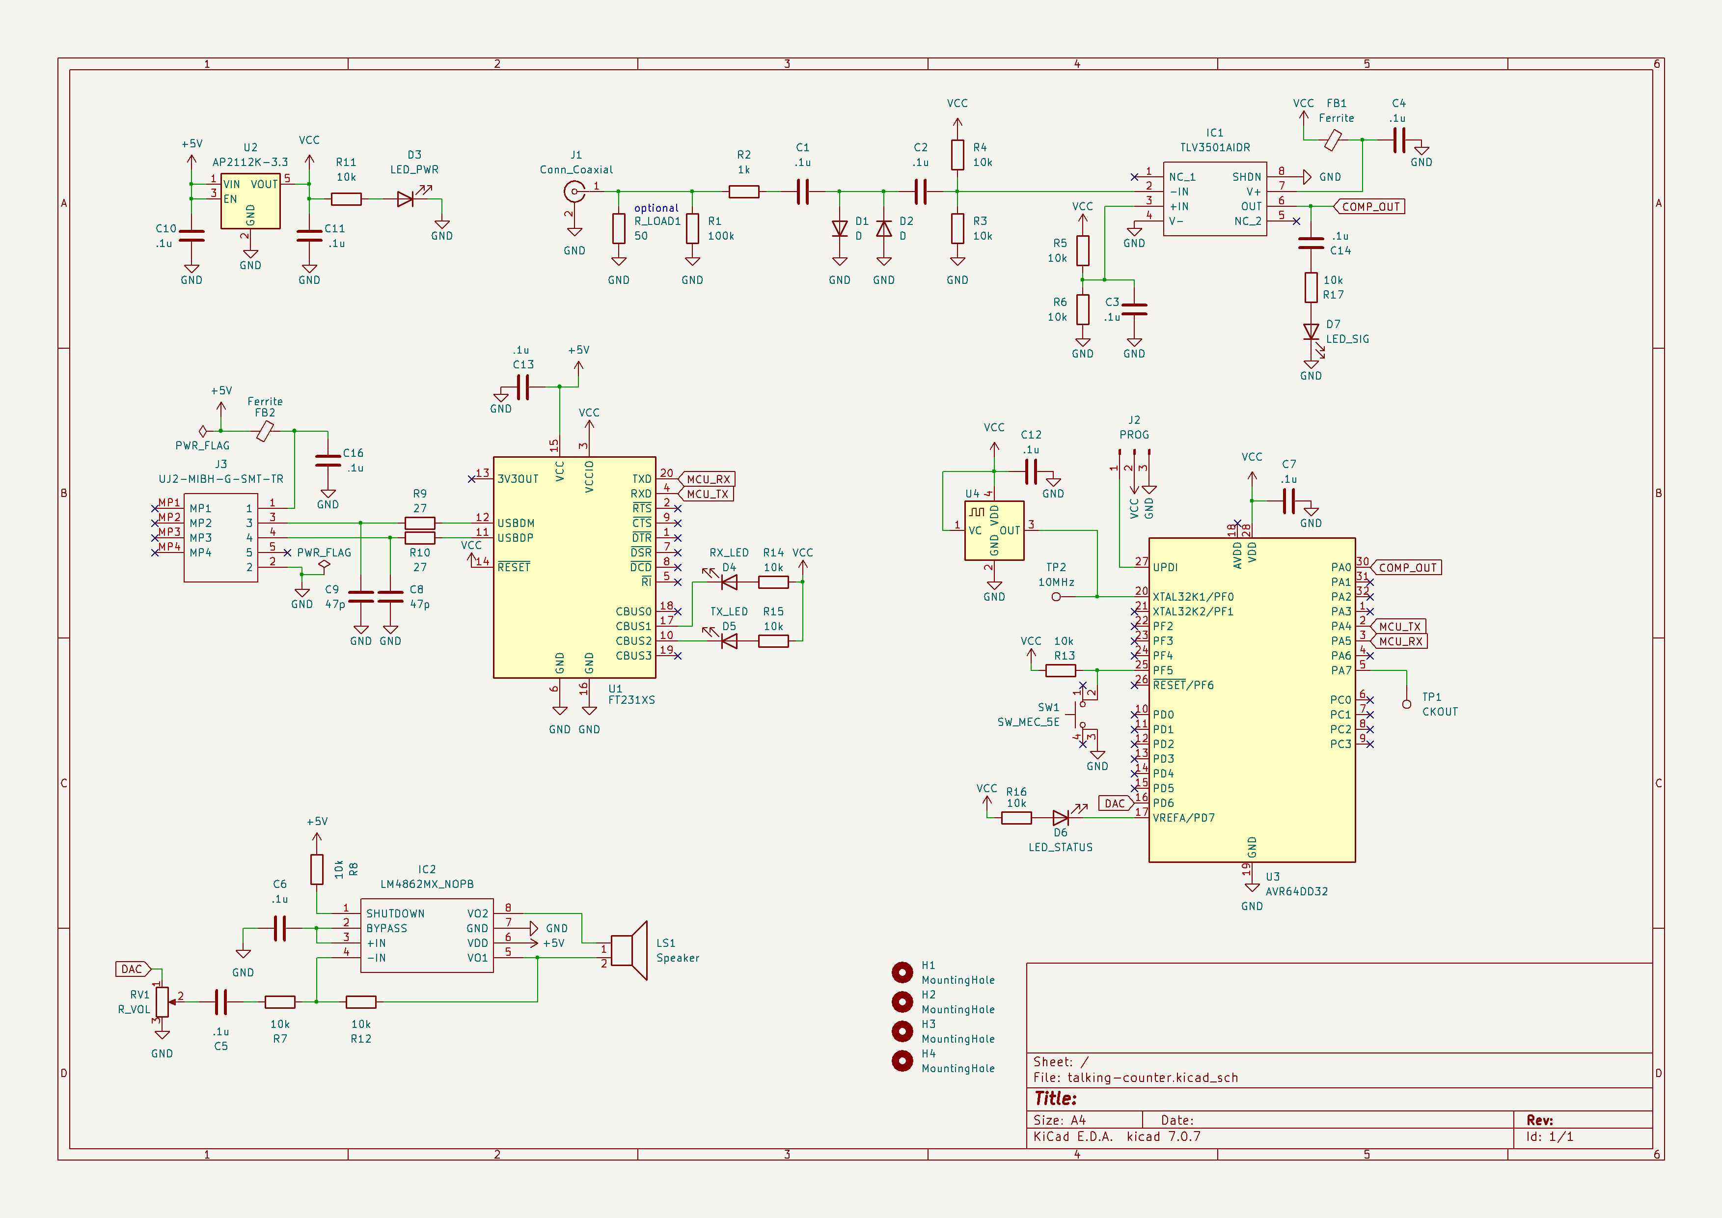Image resolution: width=1722 pixels, height=1218 pixels.
Task: Select the D2 clamp diode symbol
Action: click(884, 229)
